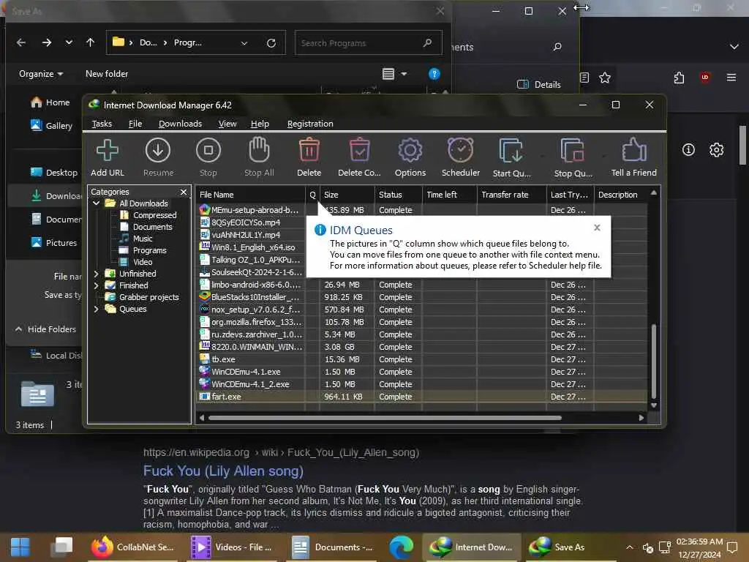The width and height of the screenshot is (749, 562).
Task: Expand the Finished category
Action: click(96, 285)
